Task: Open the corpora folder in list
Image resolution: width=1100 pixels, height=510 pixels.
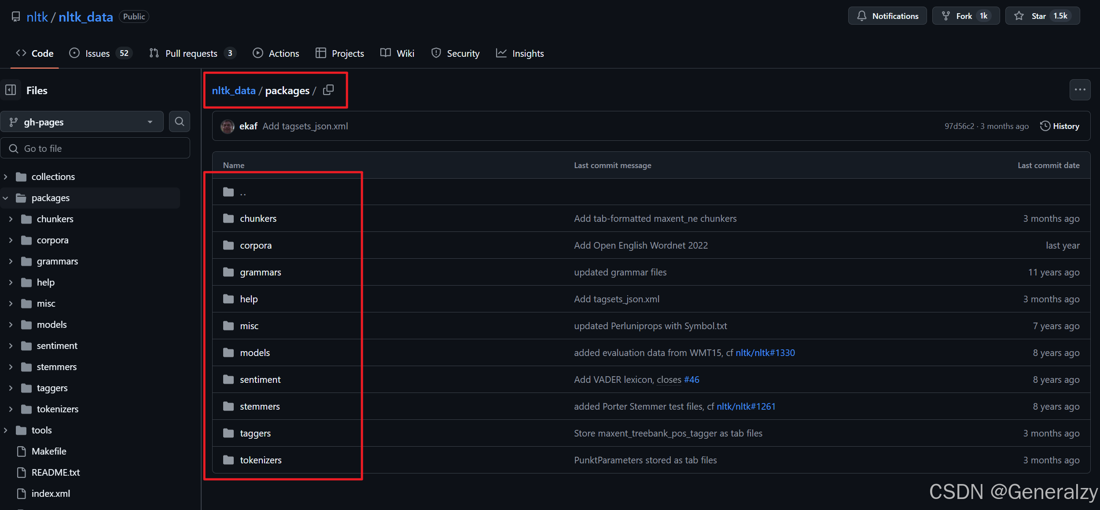Action: [x=255, y=246]
